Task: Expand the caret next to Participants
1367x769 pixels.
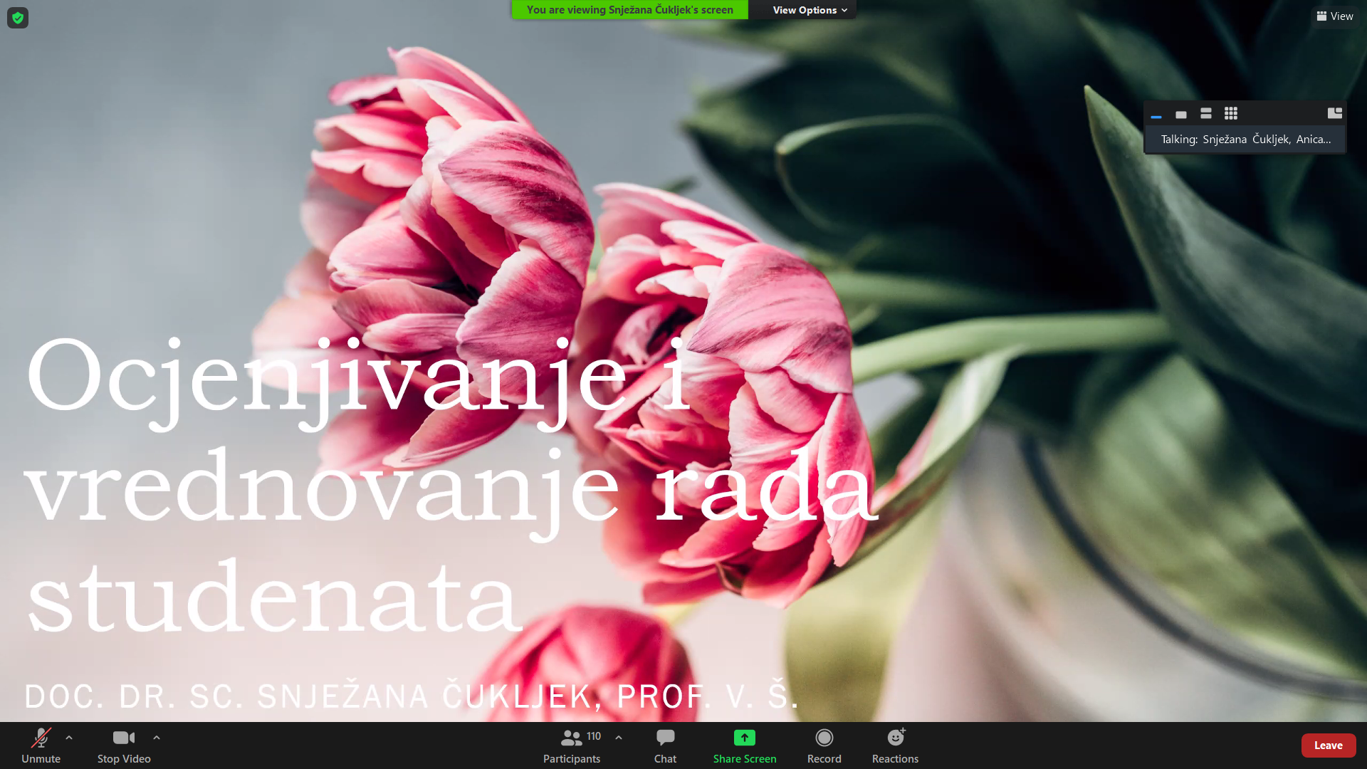Action: click(x=619, y=738)
